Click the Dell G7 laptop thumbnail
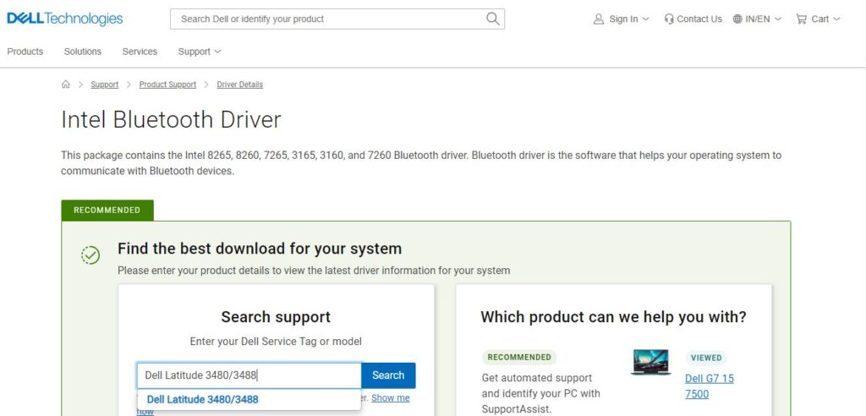This screenshot has height=416, width=866. (650, 363)
